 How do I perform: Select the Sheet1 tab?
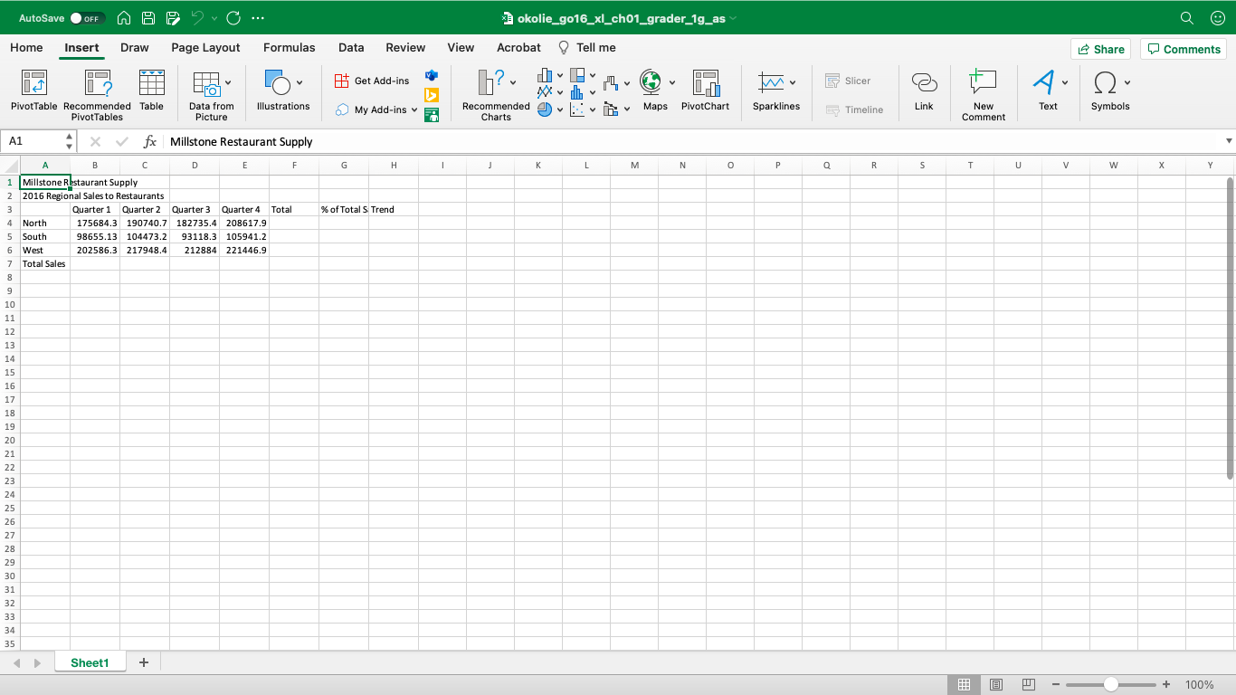(90, 662)
